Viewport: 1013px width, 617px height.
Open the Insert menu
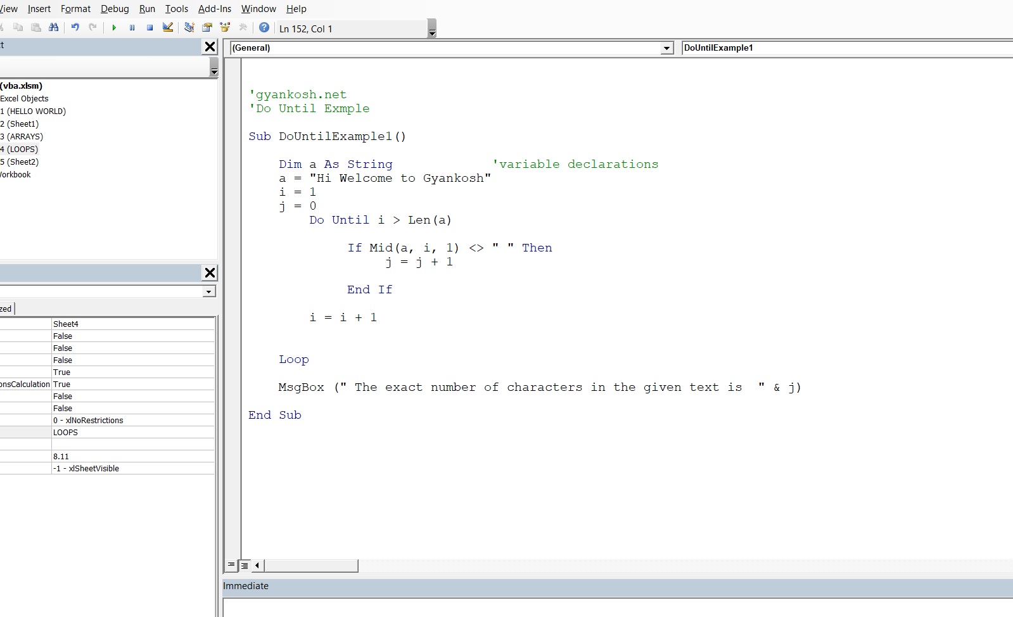pos(39,9)
